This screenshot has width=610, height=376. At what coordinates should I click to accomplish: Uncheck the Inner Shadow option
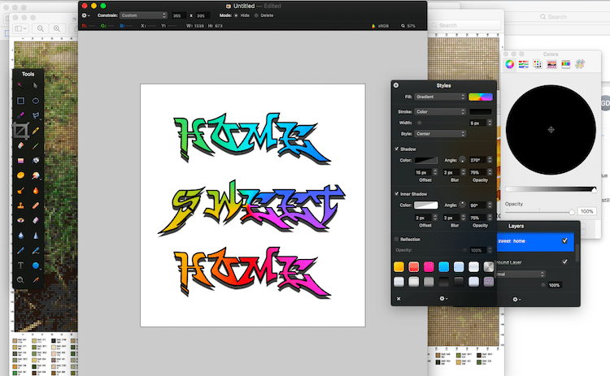pos(397,194)
